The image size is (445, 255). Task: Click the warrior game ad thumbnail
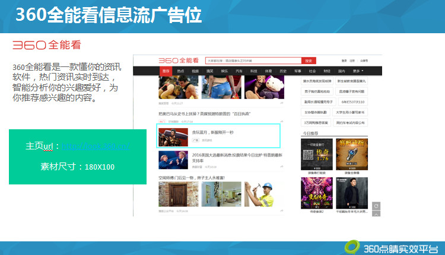click(x=173, y=138)
